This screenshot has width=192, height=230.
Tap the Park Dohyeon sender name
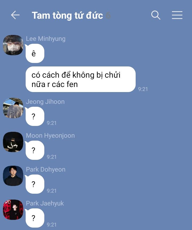(x=46, y=170)
